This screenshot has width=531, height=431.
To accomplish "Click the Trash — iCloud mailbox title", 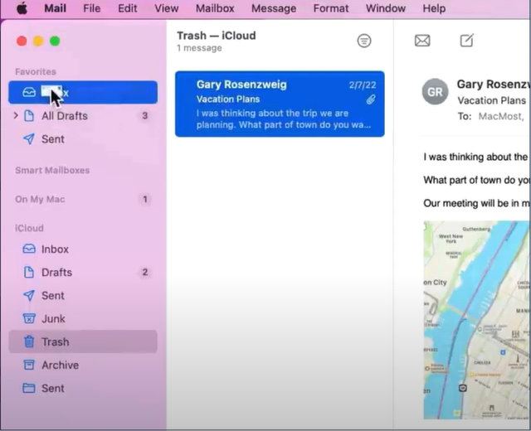I will pyautogui.click(x=217, y=36).
